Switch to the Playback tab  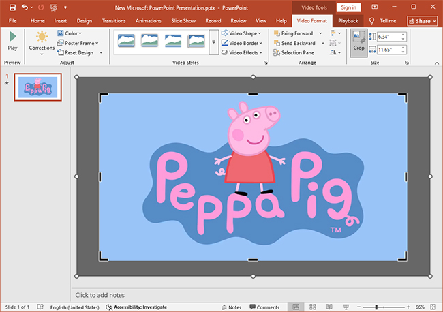tap(348, 21)
